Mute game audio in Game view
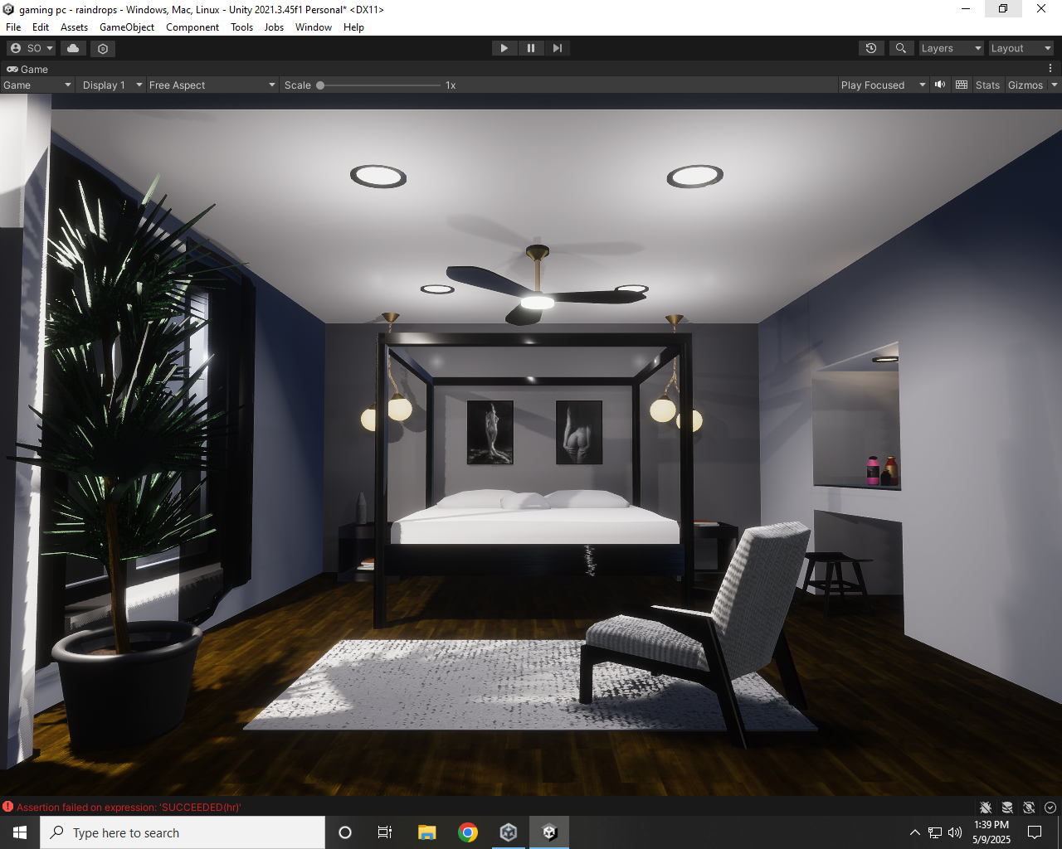1062x849 pixels. pos(940,85)
